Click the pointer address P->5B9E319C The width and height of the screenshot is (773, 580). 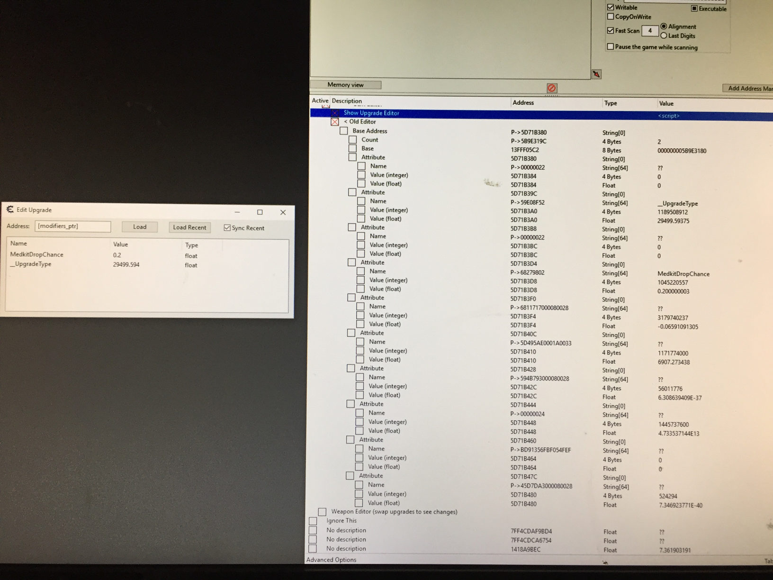529,141
